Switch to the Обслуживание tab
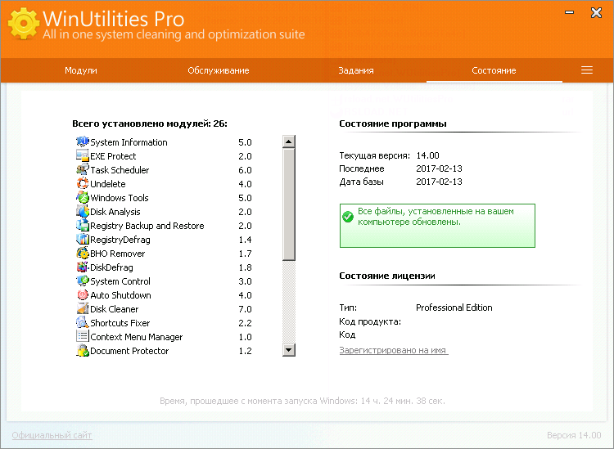 (218, 70)
